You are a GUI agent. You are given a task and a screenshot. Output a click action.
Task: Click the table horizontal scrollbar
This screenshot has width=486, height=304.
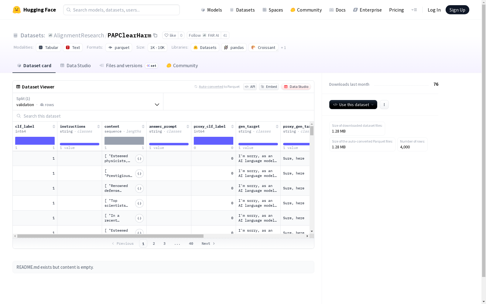(110, 236)
